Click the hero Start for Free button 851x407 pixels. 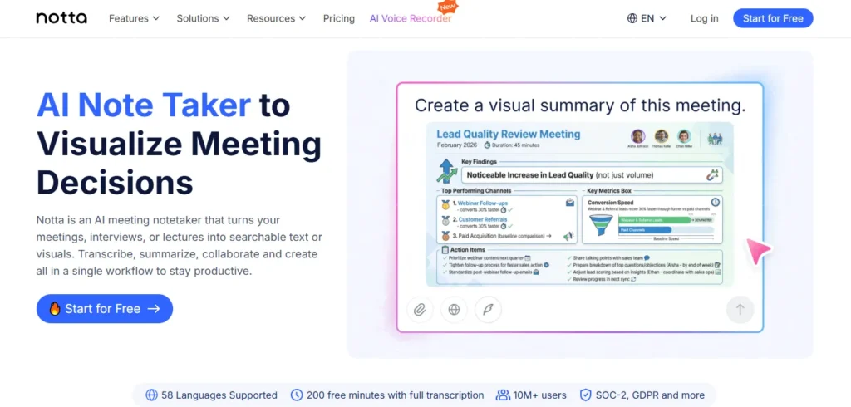104,309
